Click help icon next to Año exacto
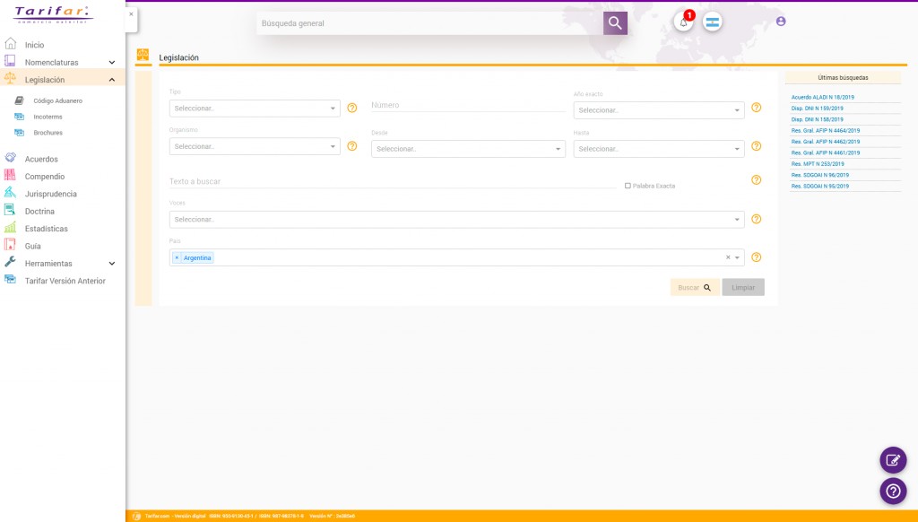This screenshot has width=918, height=522. point(756,108)
